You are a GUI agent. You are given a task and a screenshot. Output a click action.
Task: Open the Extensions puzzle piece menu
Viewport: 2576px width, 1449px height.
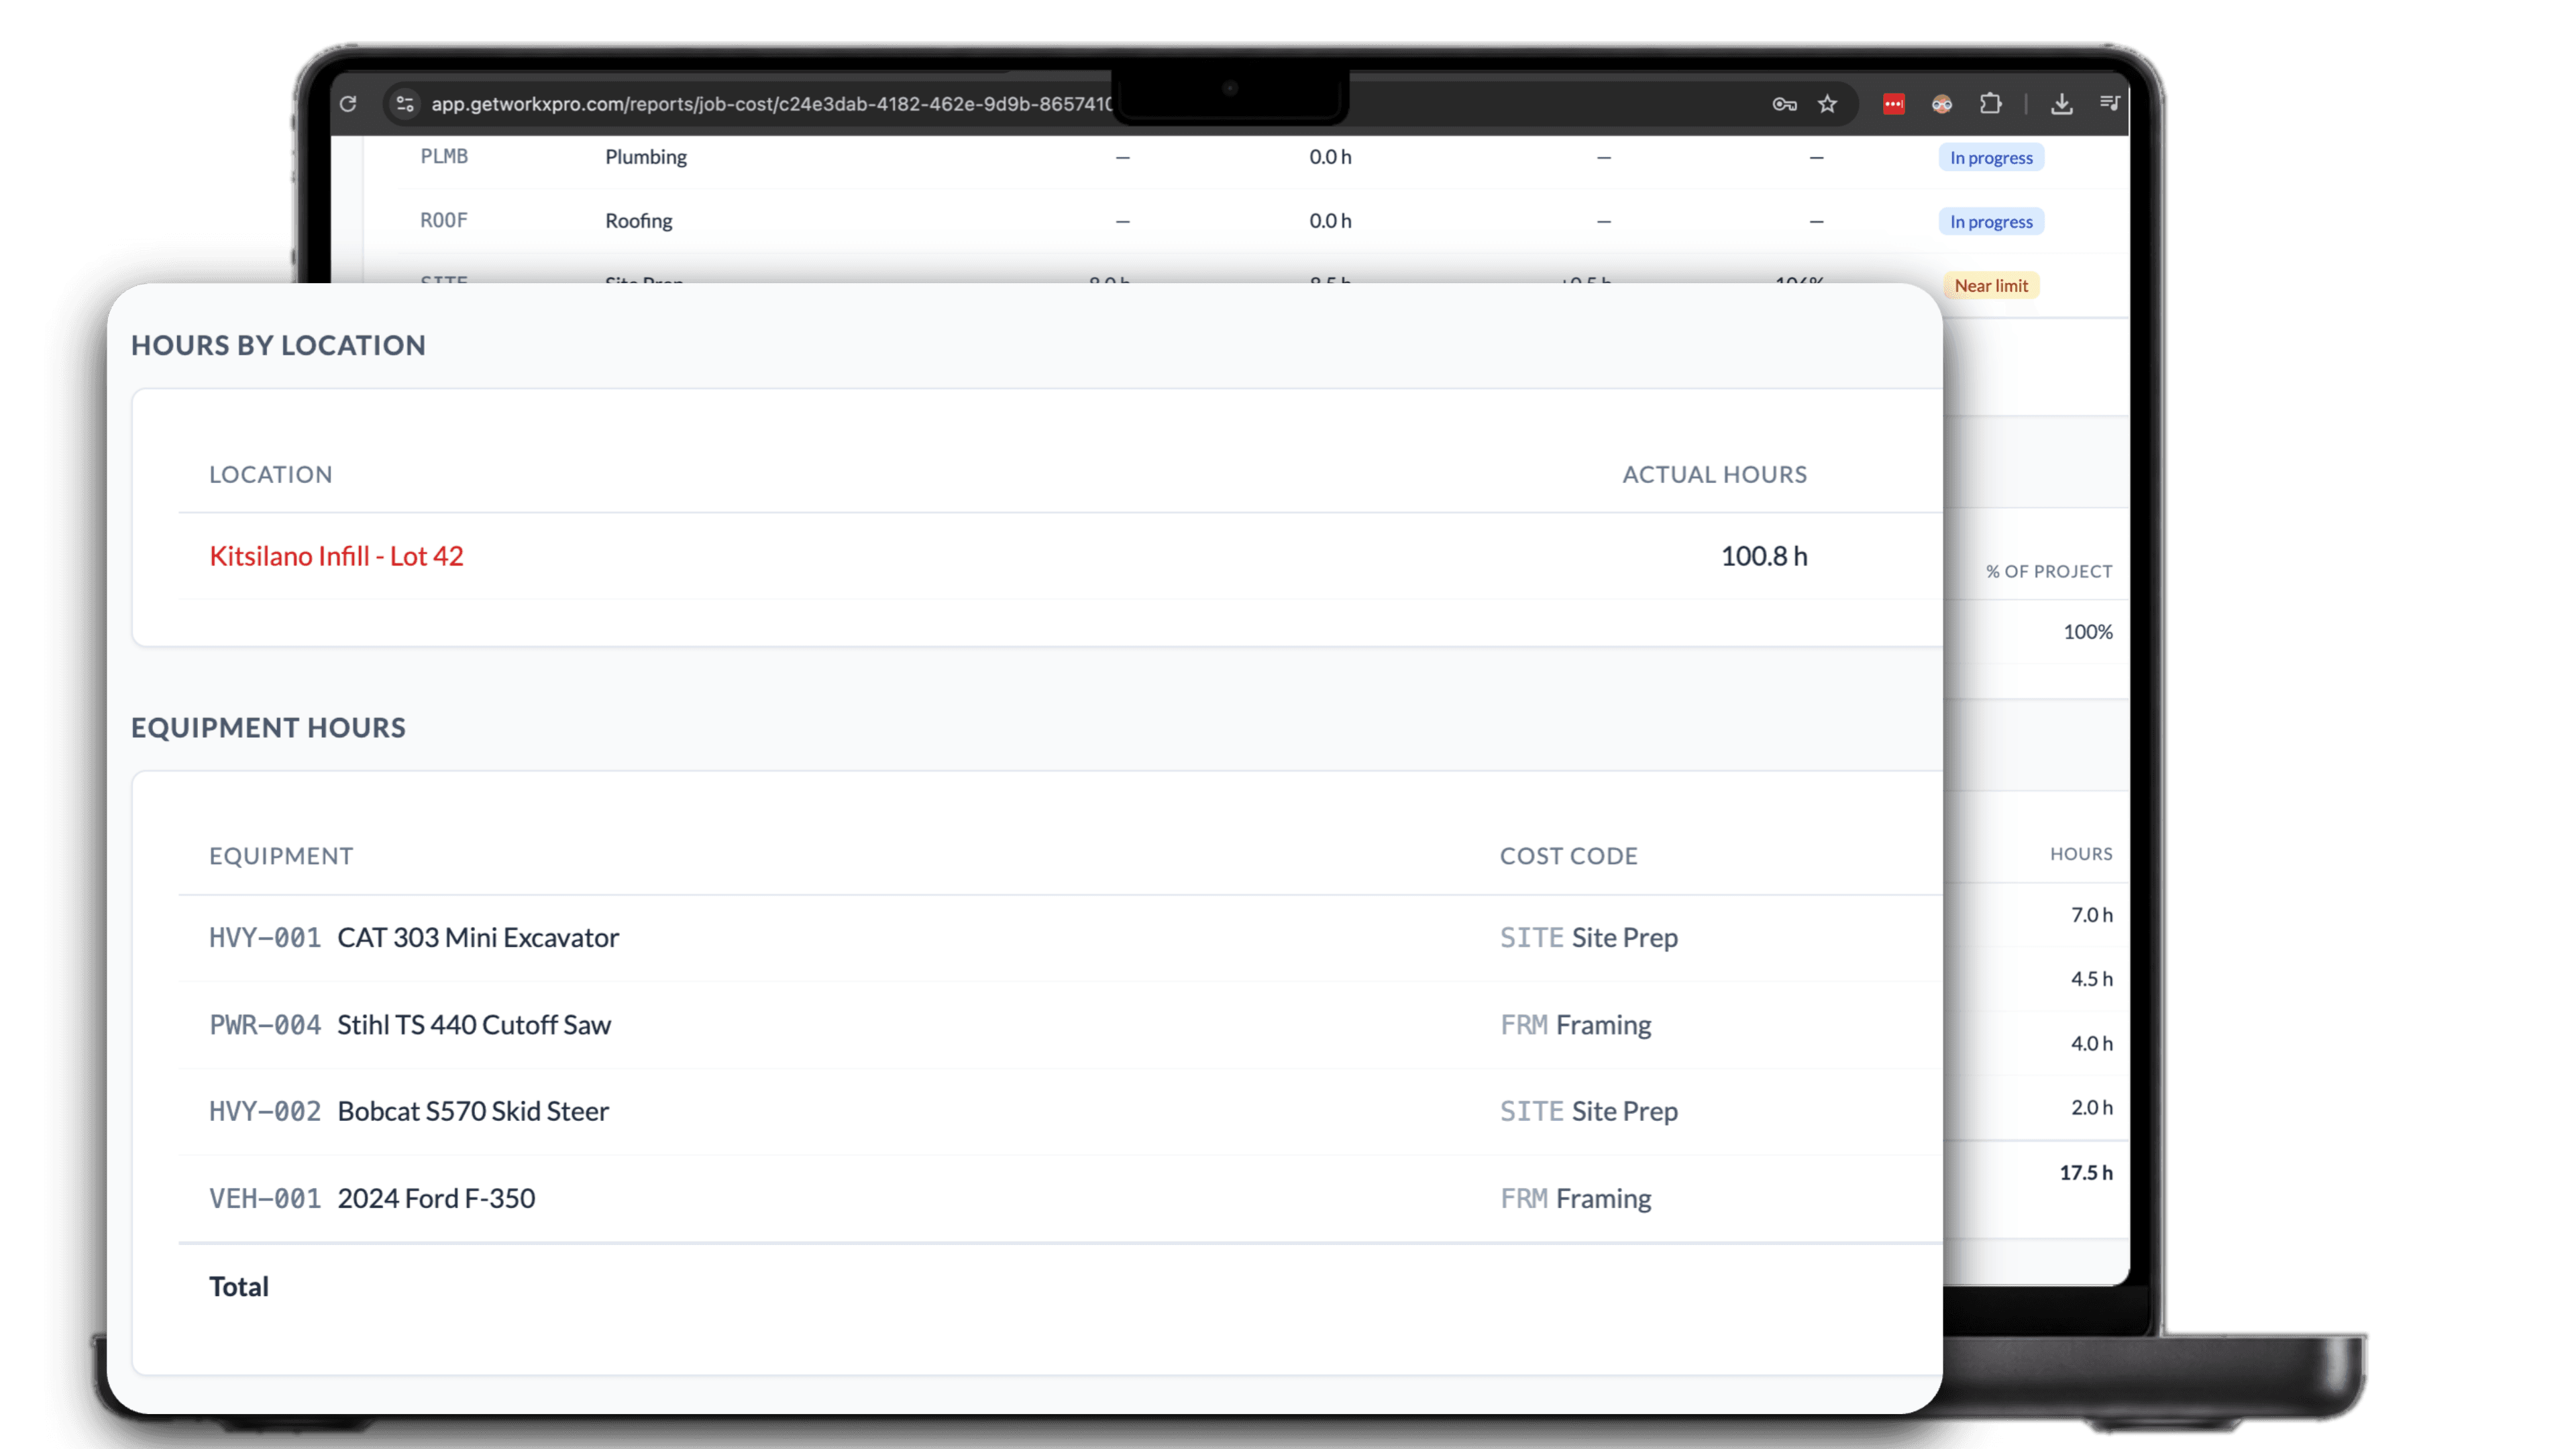1991,104
